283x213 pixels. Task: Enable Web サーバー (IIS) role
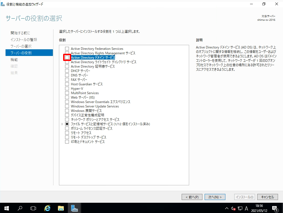[67, 97]
